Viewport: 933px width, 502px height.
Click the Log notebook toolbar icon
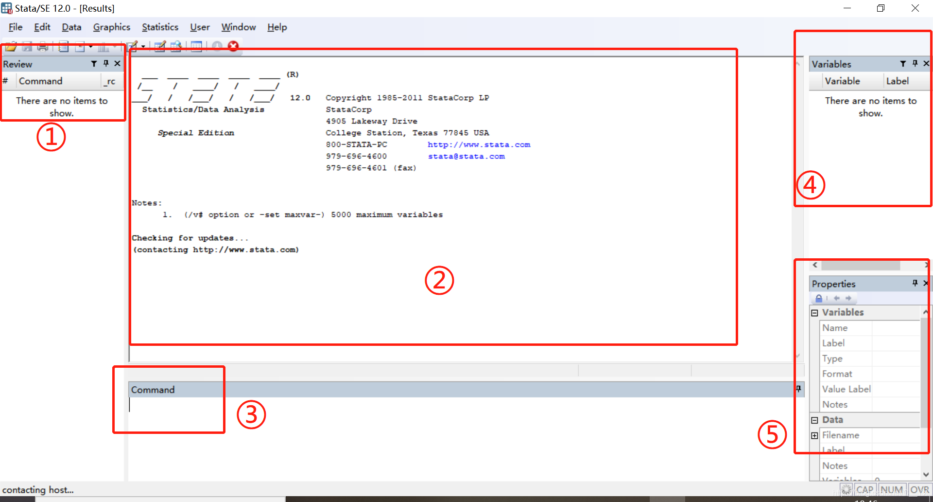click(63, 46)
